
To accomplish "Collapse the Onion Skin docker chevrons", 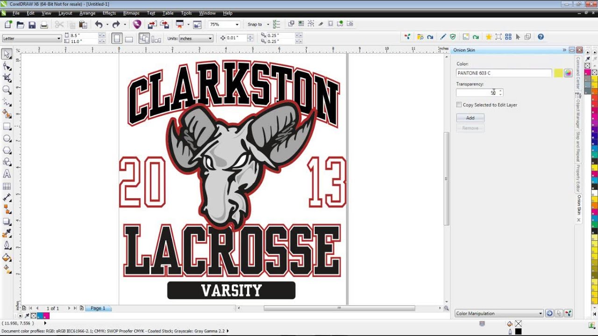I will tap(564, 50).
